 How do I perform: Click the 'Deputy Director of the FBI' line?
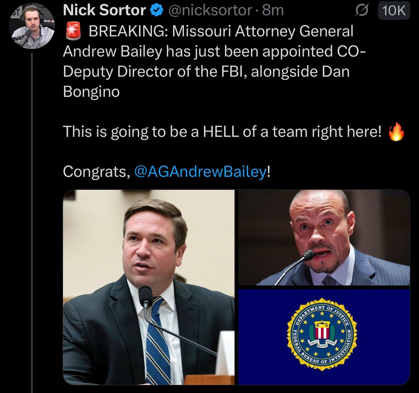tap(206, 71)
